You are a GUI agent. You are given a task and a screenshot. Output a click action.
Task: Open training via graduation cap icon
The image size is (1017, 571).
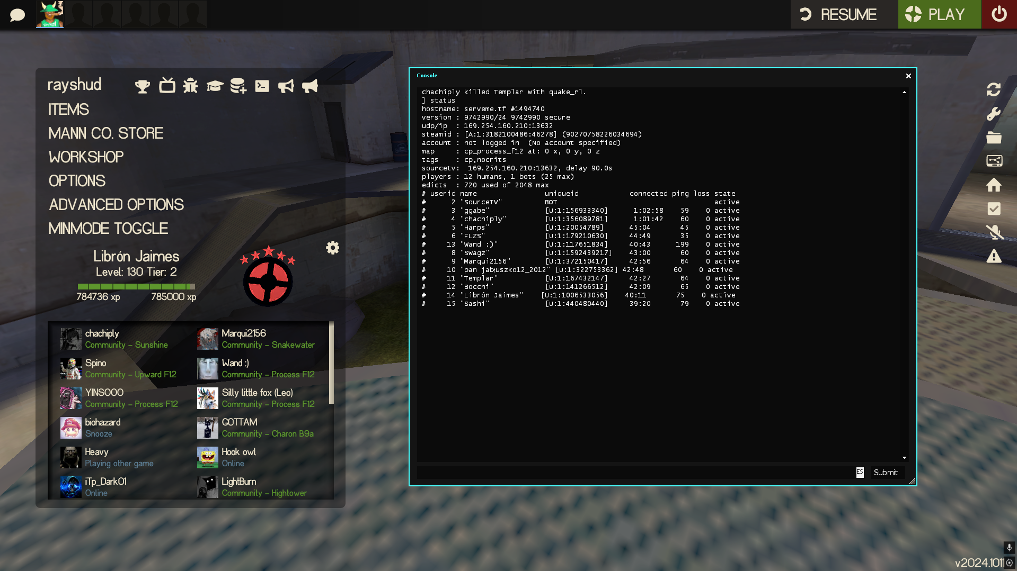[215, 86]
